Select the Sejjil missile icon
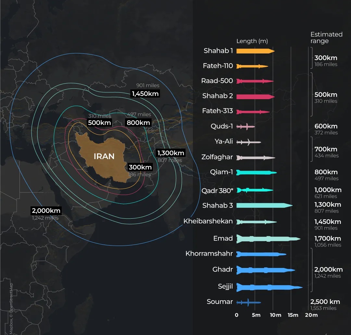 (x=269, y=287)
